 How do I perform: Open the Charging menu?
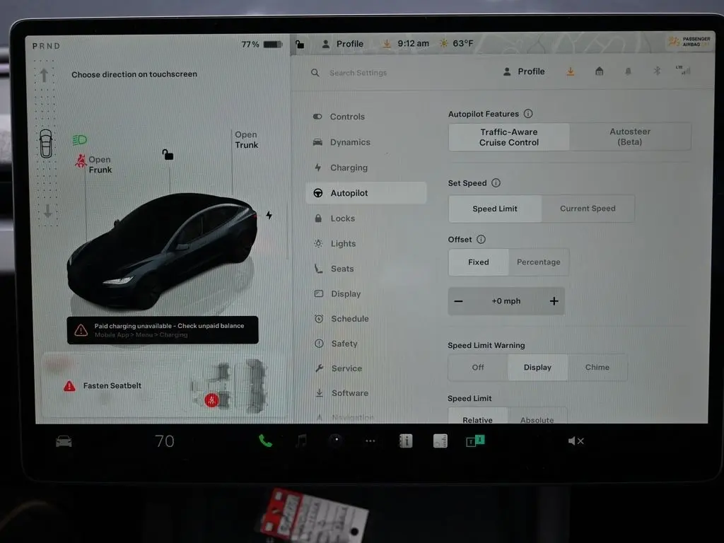pos(366,168)
